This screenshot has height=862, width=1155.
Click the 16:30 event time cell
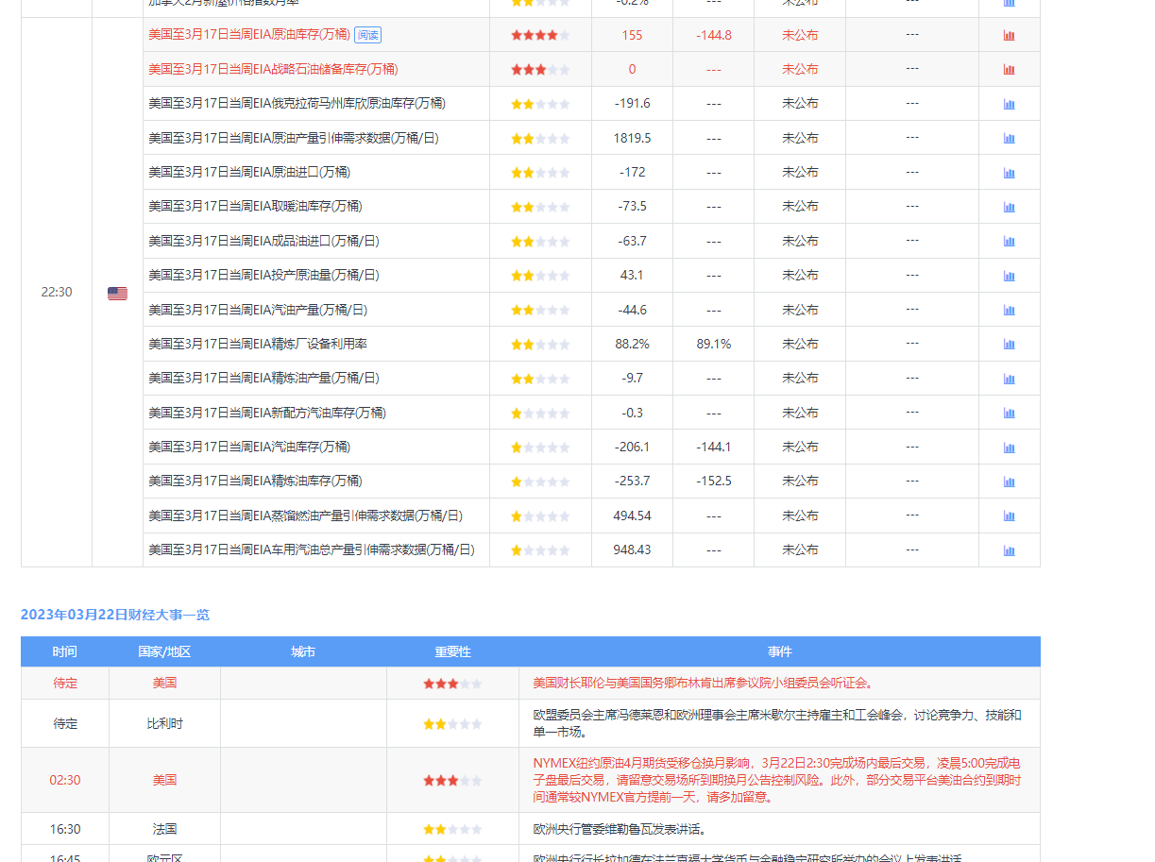(65, 829)
